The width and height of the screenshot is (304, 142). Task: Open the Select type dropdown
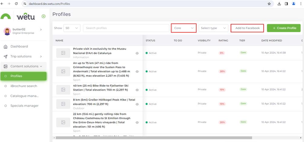214,28
